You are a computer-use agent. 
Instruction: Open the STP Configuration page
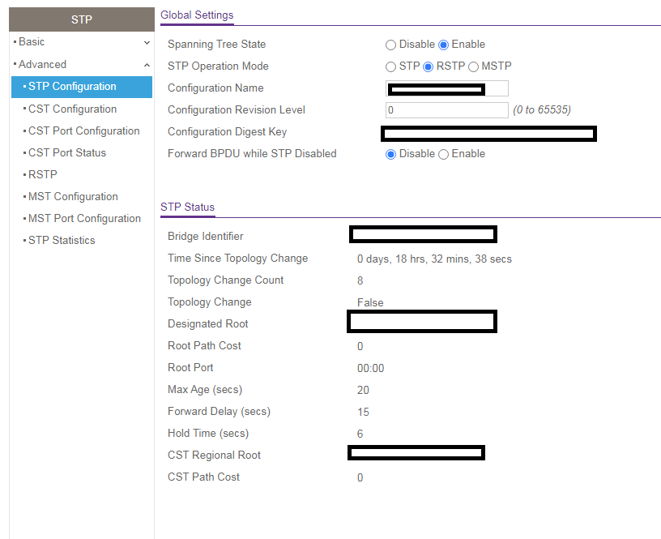click(72, 87)
